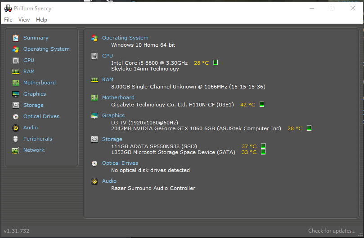Open the View menu
This screenshot has width=364, height=238.
click(24, 20)
